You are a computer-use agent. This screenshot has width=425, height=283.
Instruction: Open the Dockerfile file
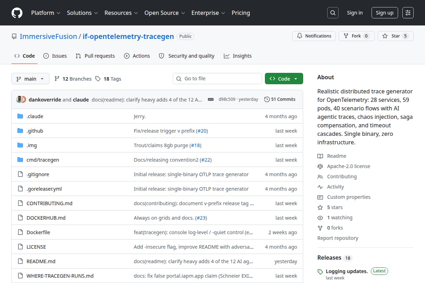38,232
